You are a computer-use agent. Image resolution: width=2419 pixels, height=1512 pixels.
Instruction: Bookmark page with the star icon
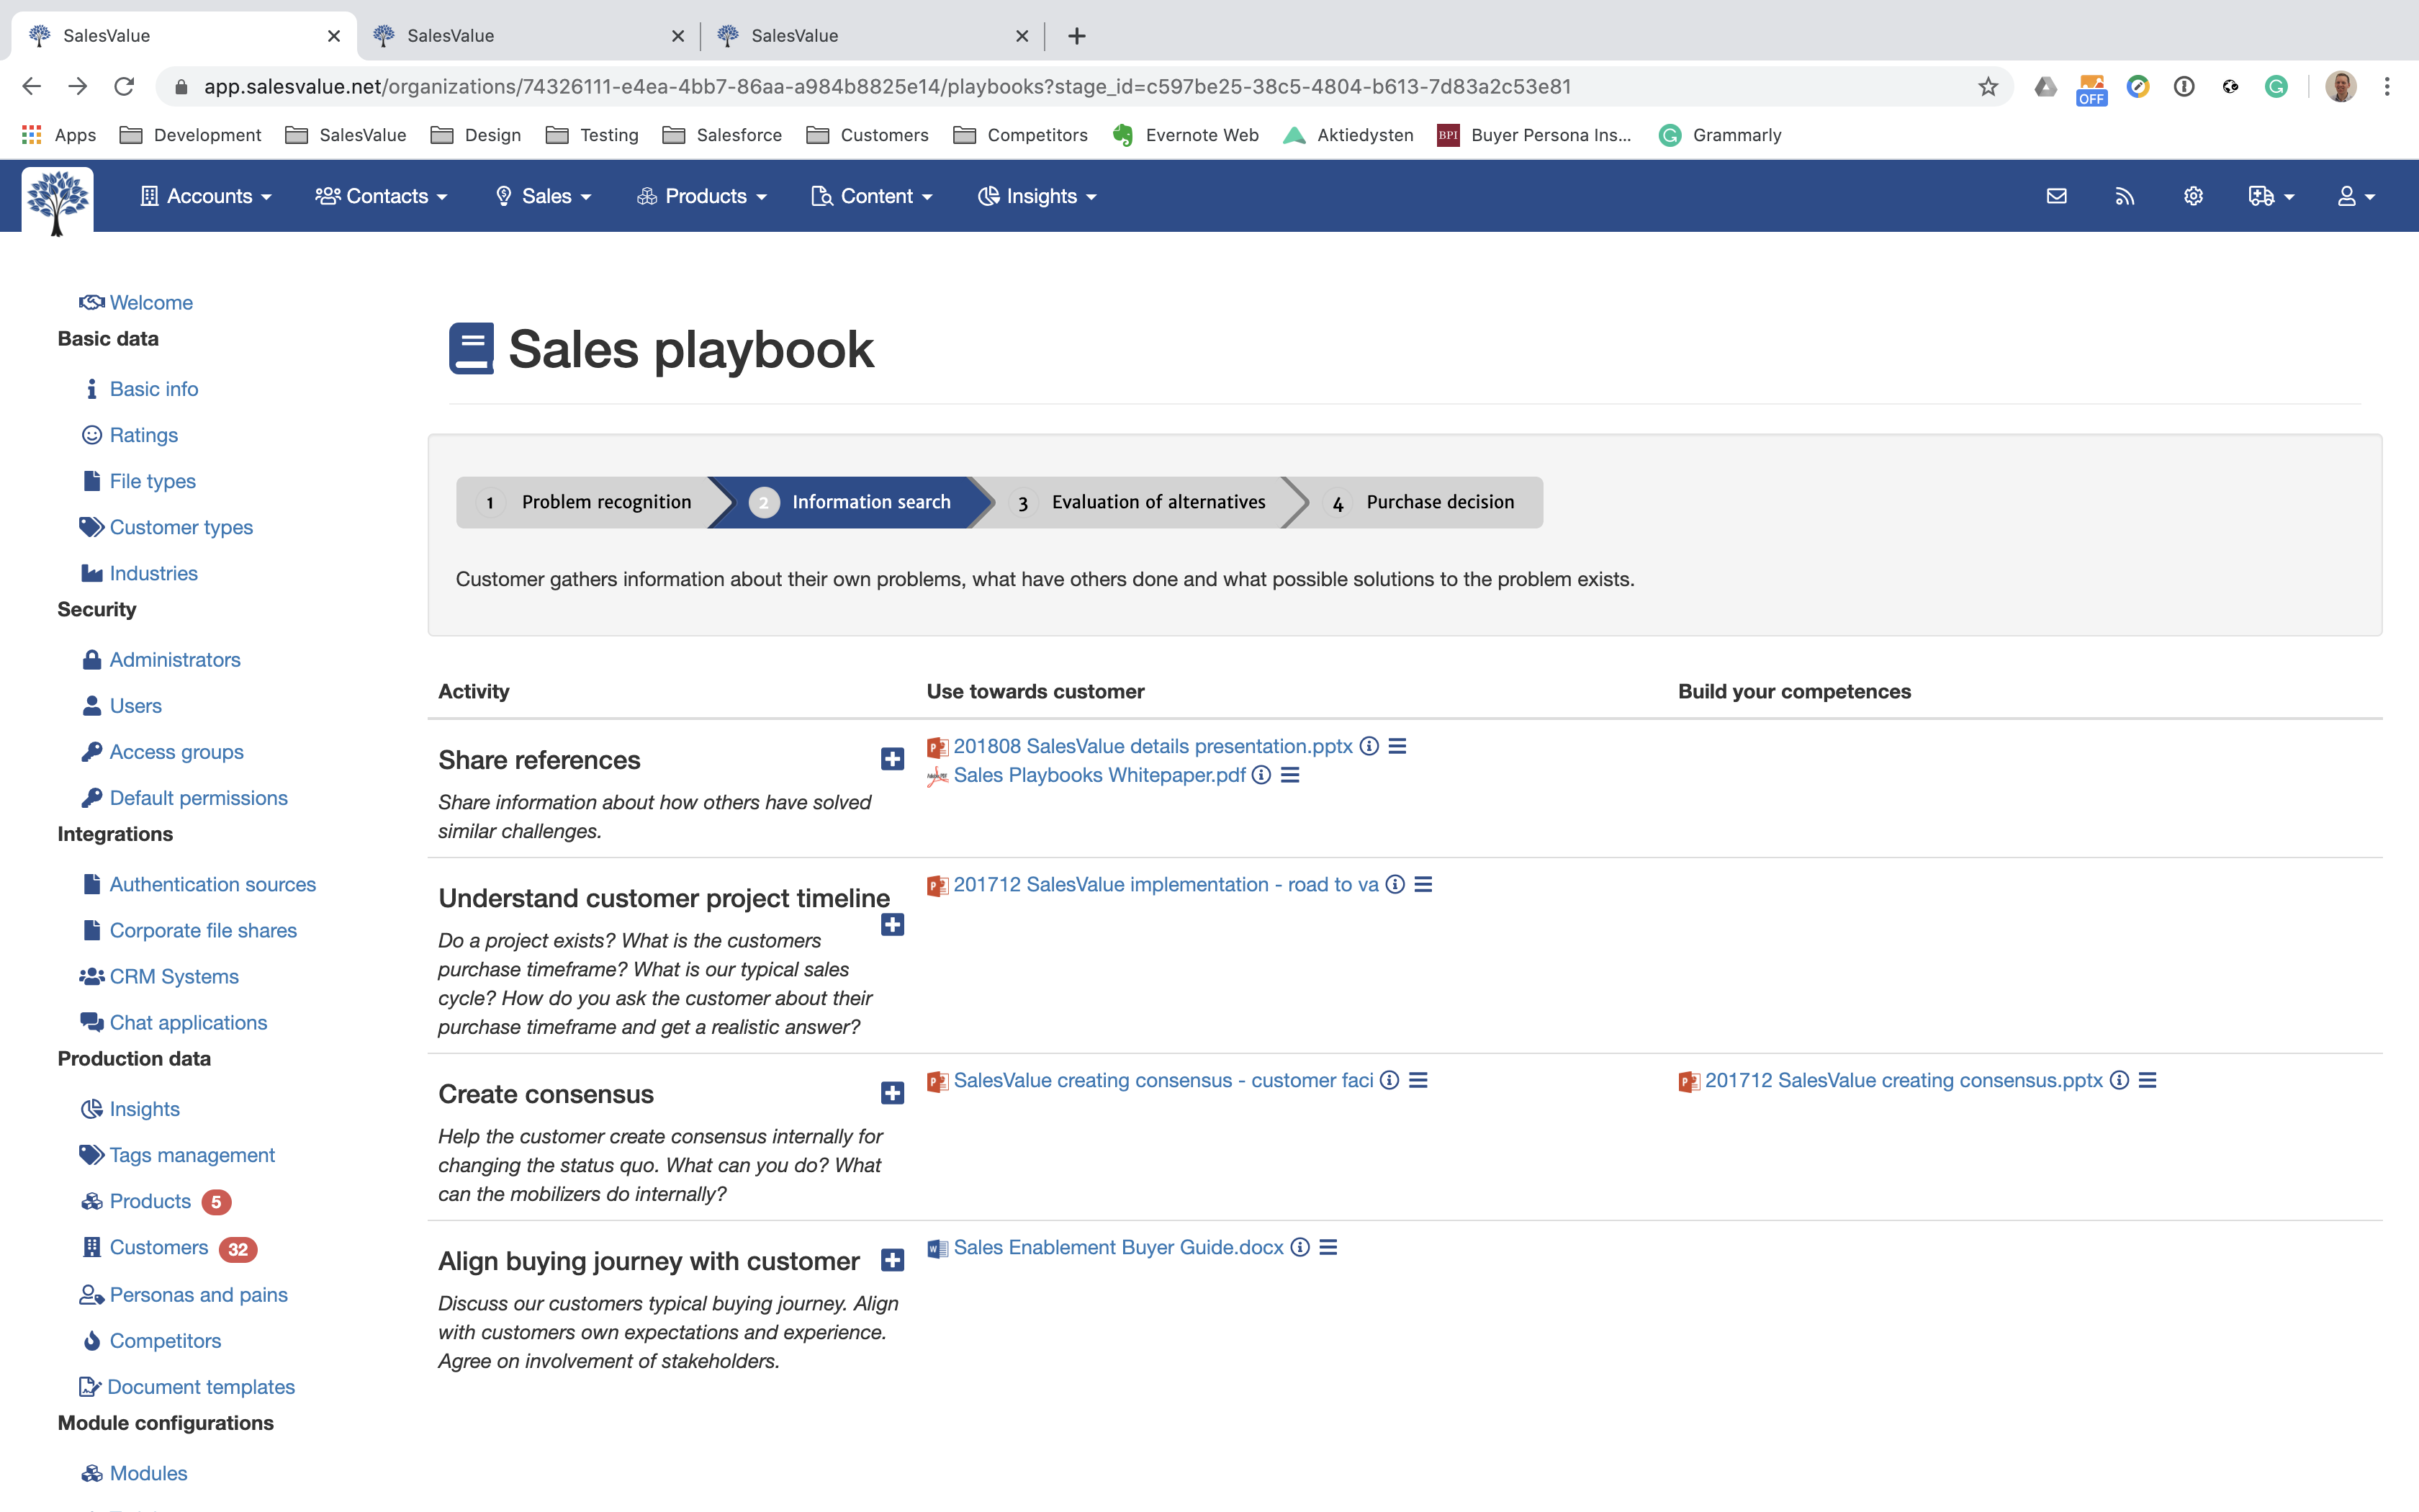coord(1987,87)
